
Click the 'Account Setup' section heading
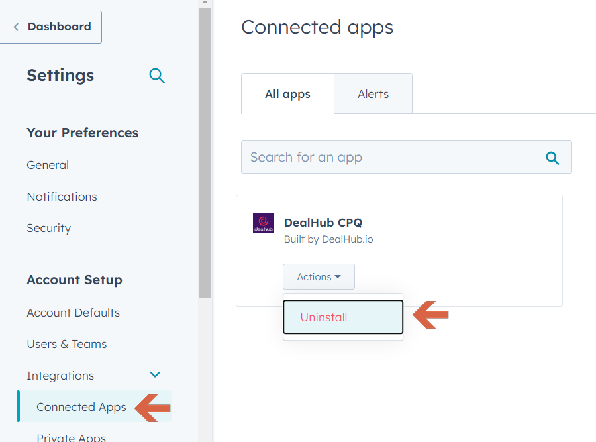click(74, 280)
